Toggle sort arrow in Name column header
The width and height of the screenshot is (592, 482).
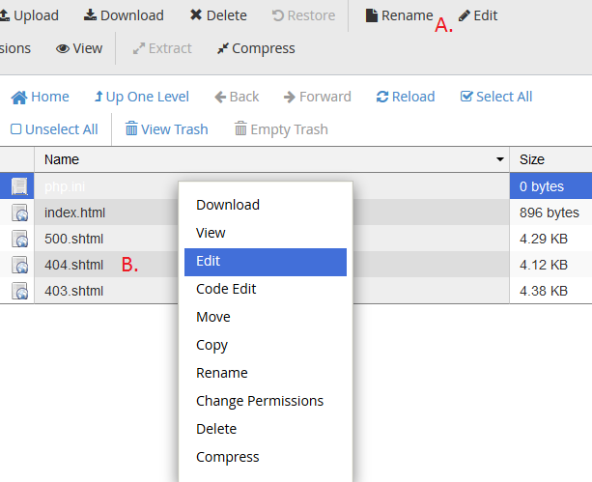500,159
